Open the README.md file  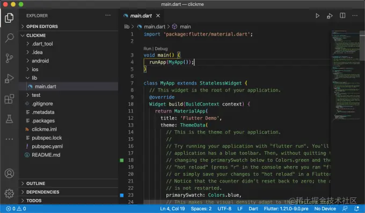[69, 155]
